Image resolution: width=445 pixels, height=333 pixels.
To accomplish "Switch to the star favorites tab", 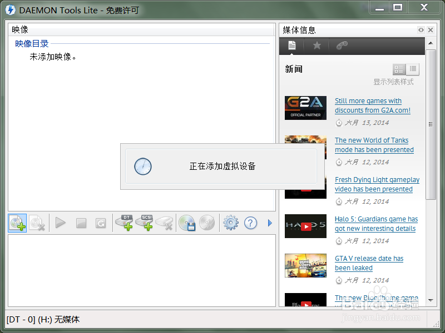I will pos(317,46).
